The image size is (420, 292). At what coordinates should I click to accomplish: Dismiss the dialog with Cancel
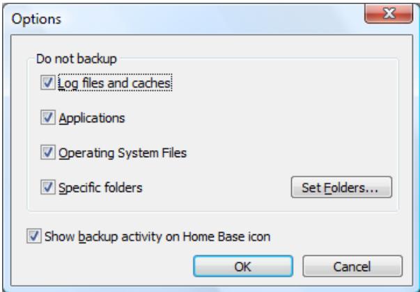pyautogui.click(x=352, y=266)
